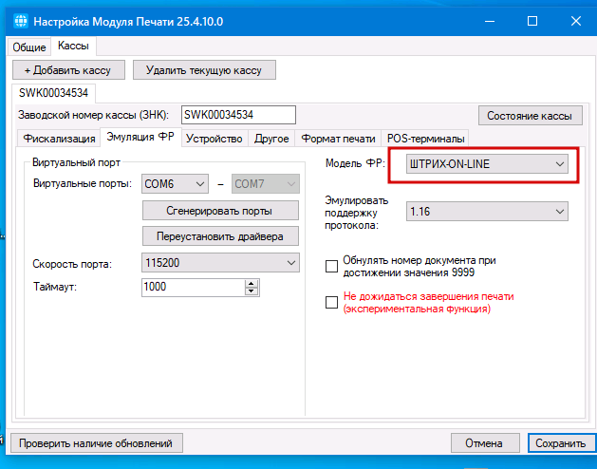Screen dimensions: 597x469
Task: Open the Скорость порта 115200 dropdown
Action: pos(220,262)
